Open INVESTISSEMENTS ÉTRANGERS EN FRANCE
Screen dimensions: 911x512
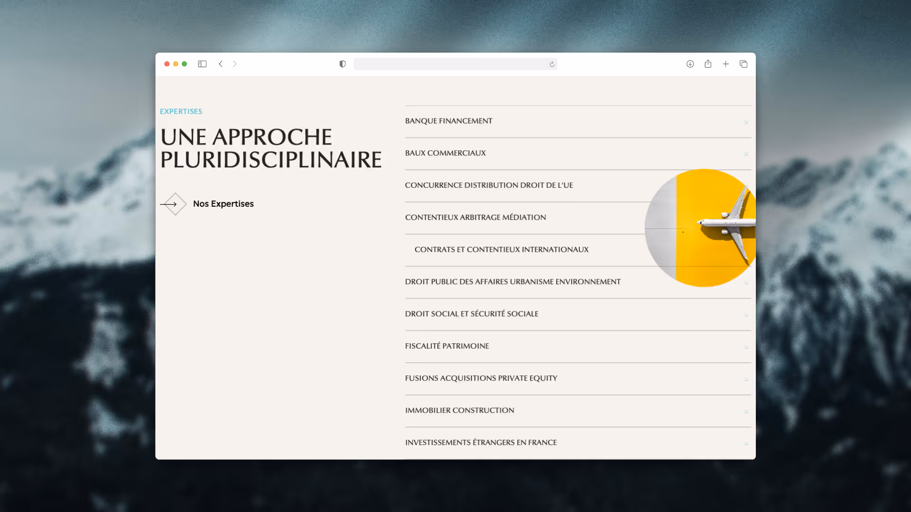point(481,443)
